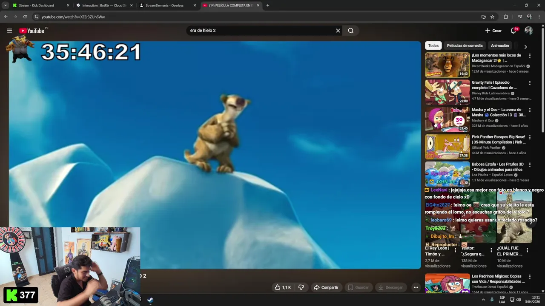
Task: Open Pink Panther Escapes Big Nose video
Action: pos(499,139)
